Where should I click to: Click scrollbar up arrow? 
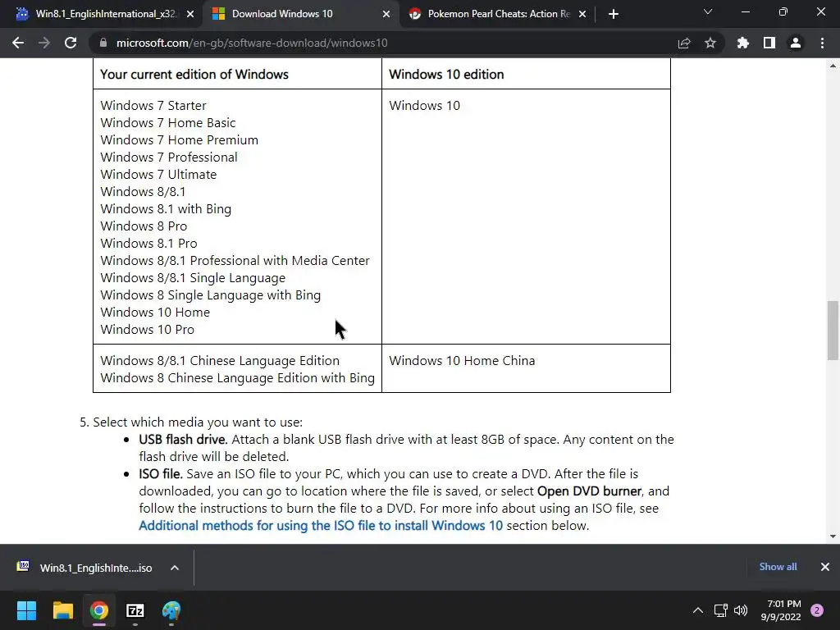(833, 66)
